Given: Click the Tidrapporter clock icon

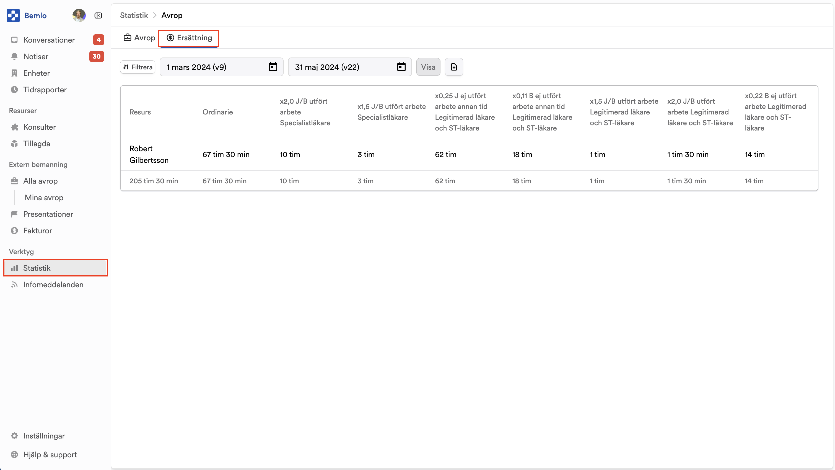Looking at the screenshot, I should pyautogui.click(x=14, y=89).
